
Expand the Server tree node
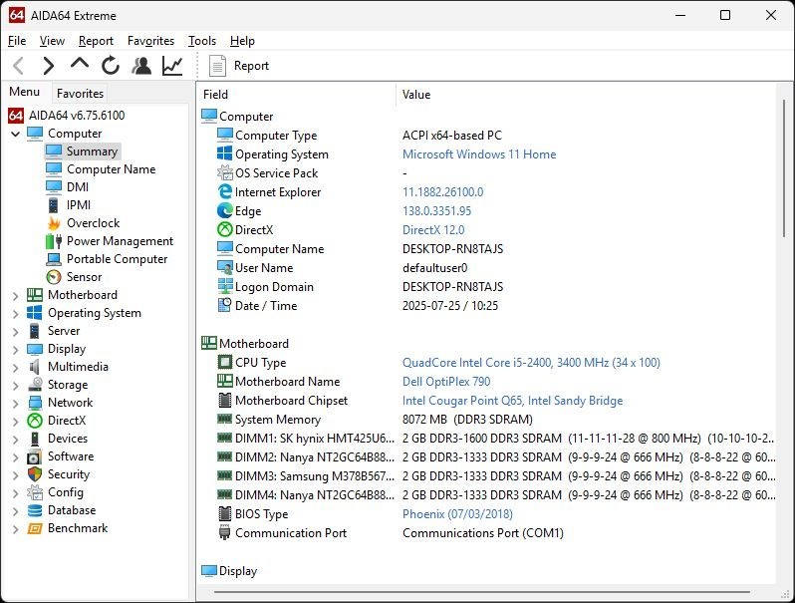[16, 332]
